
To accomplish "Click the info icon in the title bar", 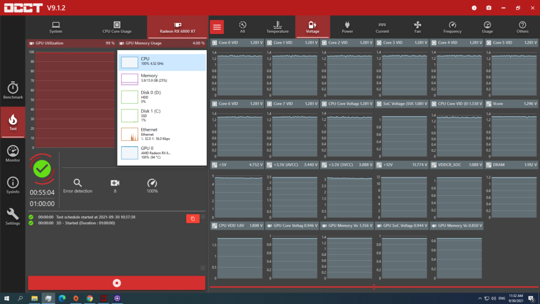I will [x=474, y=8].
